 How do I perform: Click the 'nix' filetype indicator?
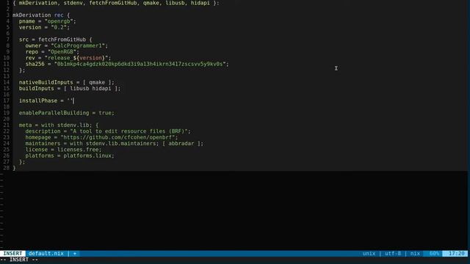[415, 254]
